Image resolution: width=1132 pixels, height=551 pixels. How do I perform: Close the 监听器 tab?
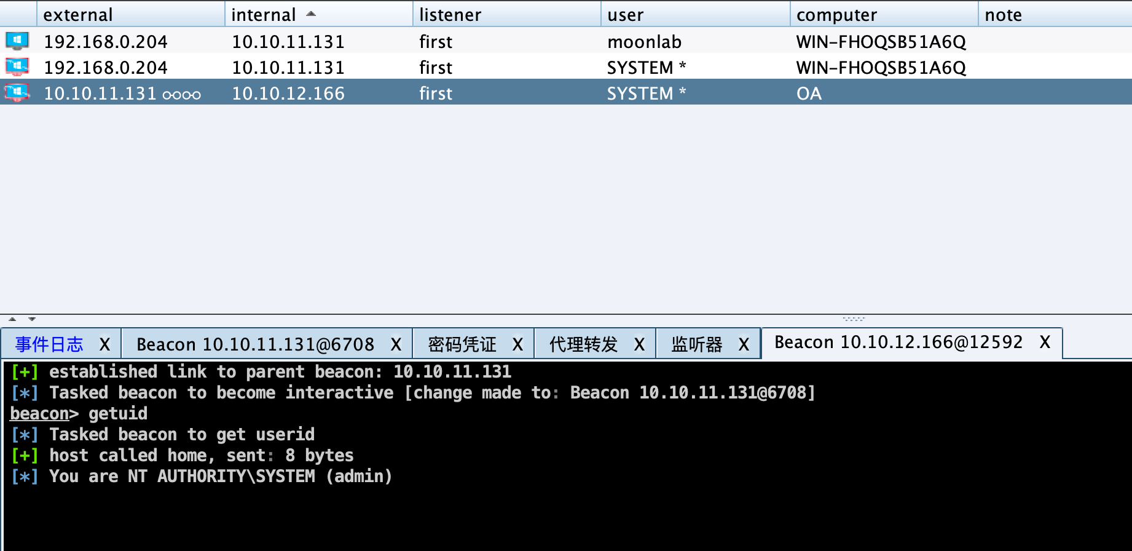[744, 344]
